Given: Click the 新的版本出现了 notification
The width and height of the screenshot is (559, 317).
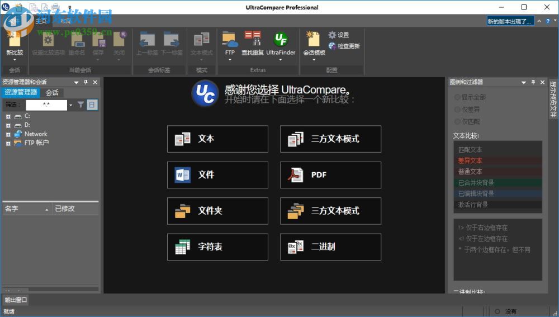Looking at the screenshot, I should tap(510, 21).
